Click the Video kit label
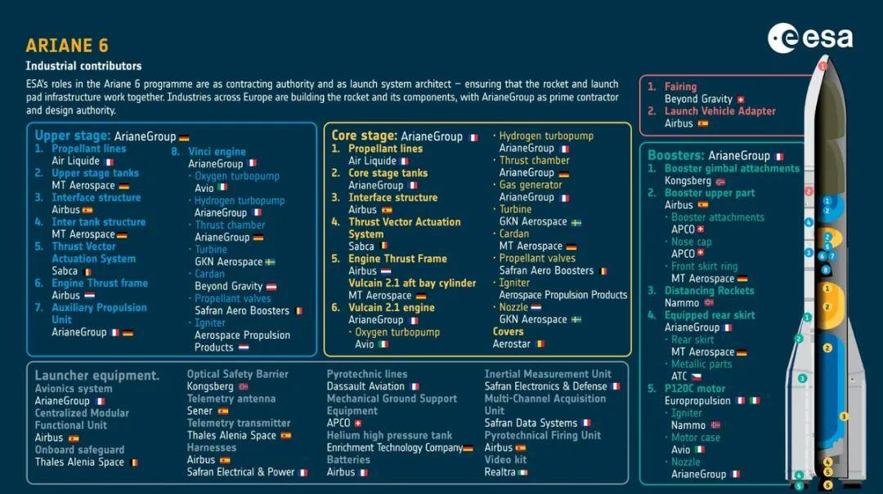 (506, 459)
